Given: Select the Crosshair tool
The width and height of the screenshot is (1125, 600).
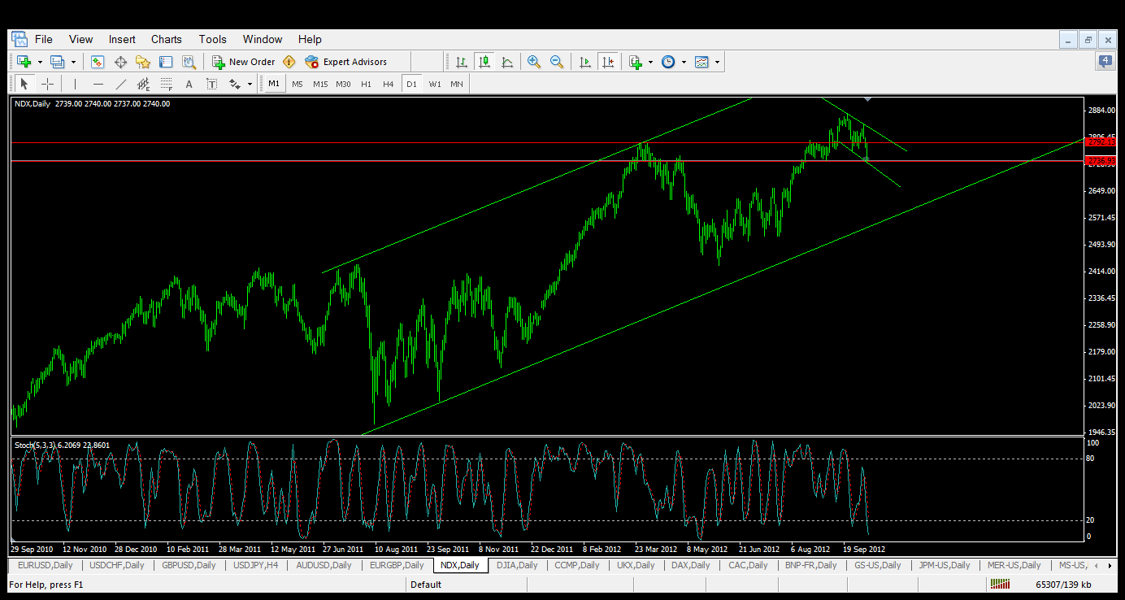Looking at the screenshot, I should click(47, 84).
